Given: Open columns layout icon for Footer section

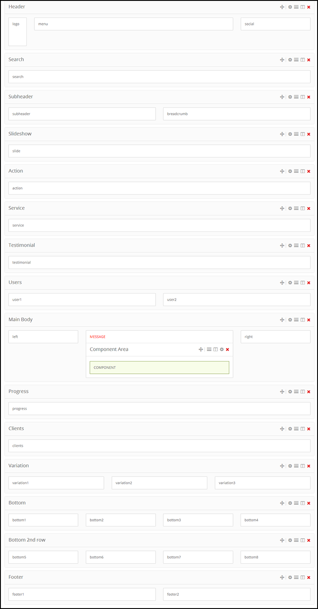Looking at the screenshot, I should tap(303, 578).
